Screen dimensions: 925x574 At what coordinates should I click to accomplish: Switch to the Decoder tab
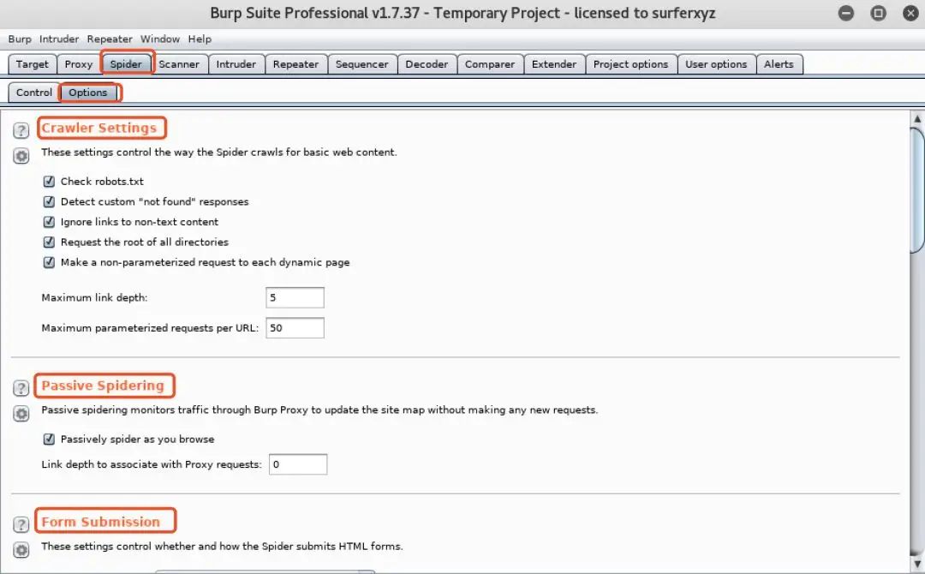(x=427, y=64)
